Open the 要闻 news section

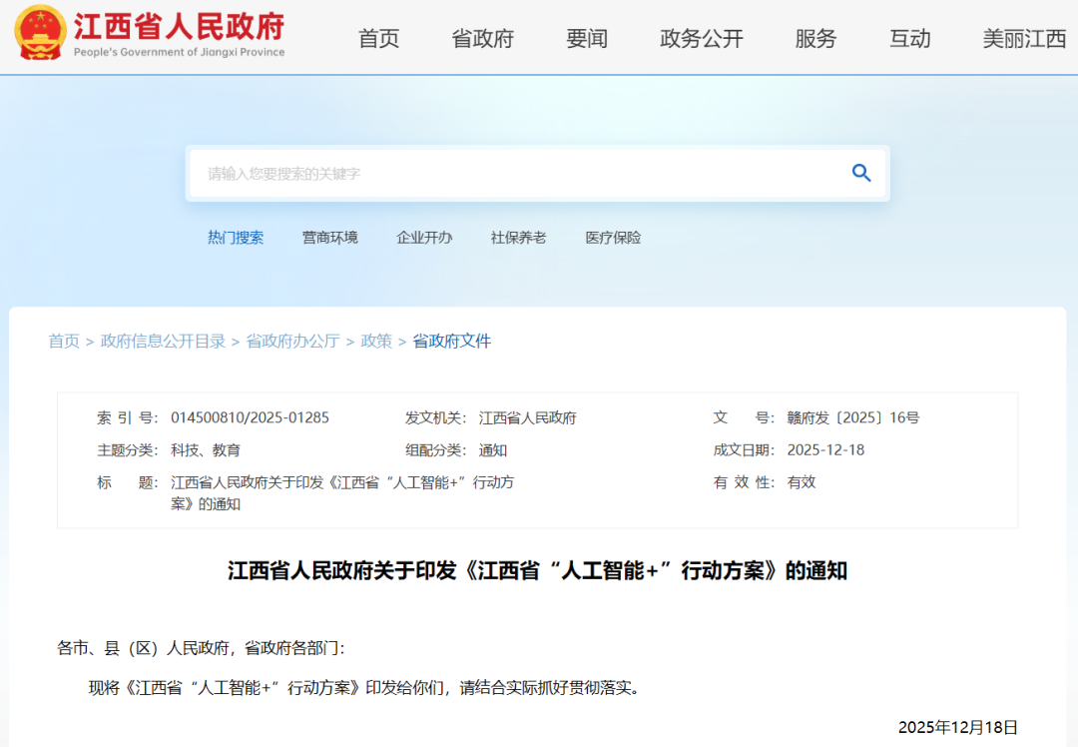587,39
